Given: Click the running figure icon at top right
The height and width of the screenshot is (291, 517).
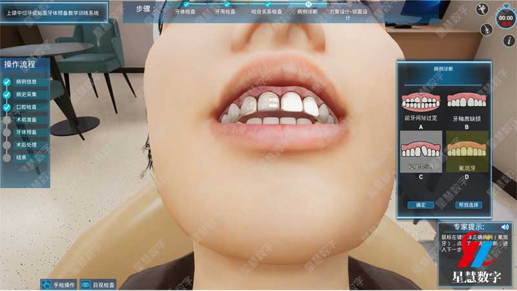Looking at the screenshot, I should tap(483, 9).
